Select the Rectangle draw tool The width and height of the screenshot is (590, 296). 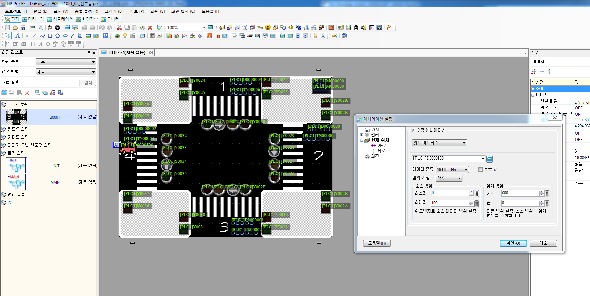tap(50, 36)
